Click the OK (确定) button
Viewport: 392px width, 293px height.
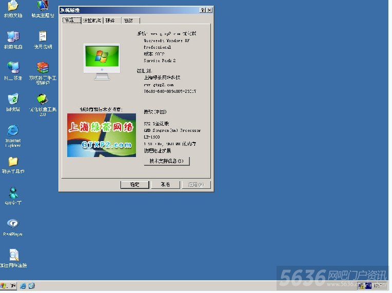click(135, 185)
